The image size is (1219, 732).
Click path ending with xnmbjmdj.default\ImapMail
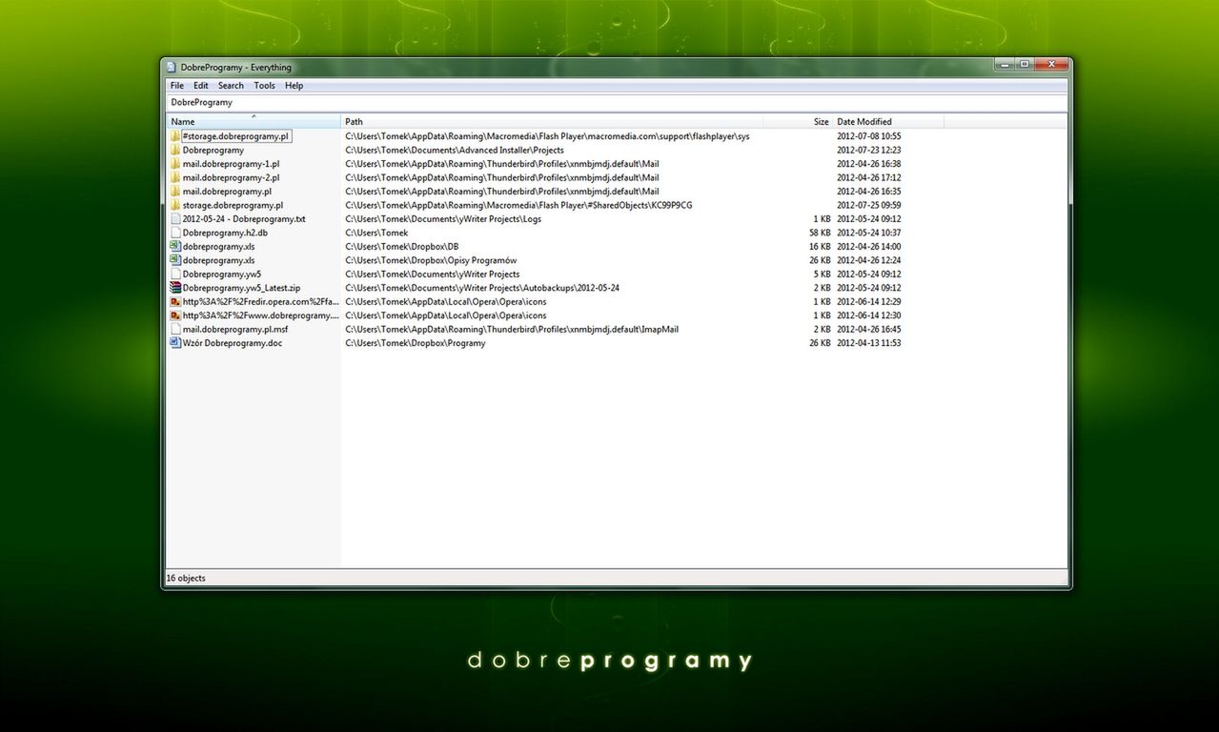(x=512, y=329)
